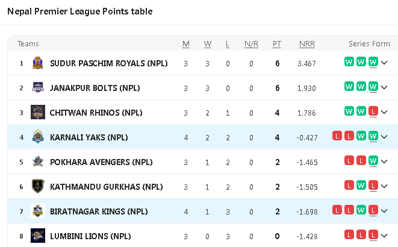This screenshot has width=398, height=247.
Task: Open BIRATNAGAR KINGS (NPL) team link
Action: [98, 211]
